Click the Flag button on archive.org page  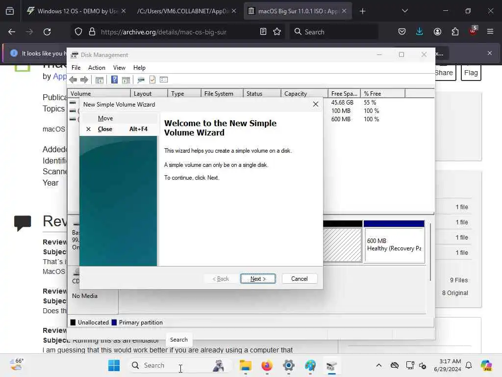click(x=471, y=73)
